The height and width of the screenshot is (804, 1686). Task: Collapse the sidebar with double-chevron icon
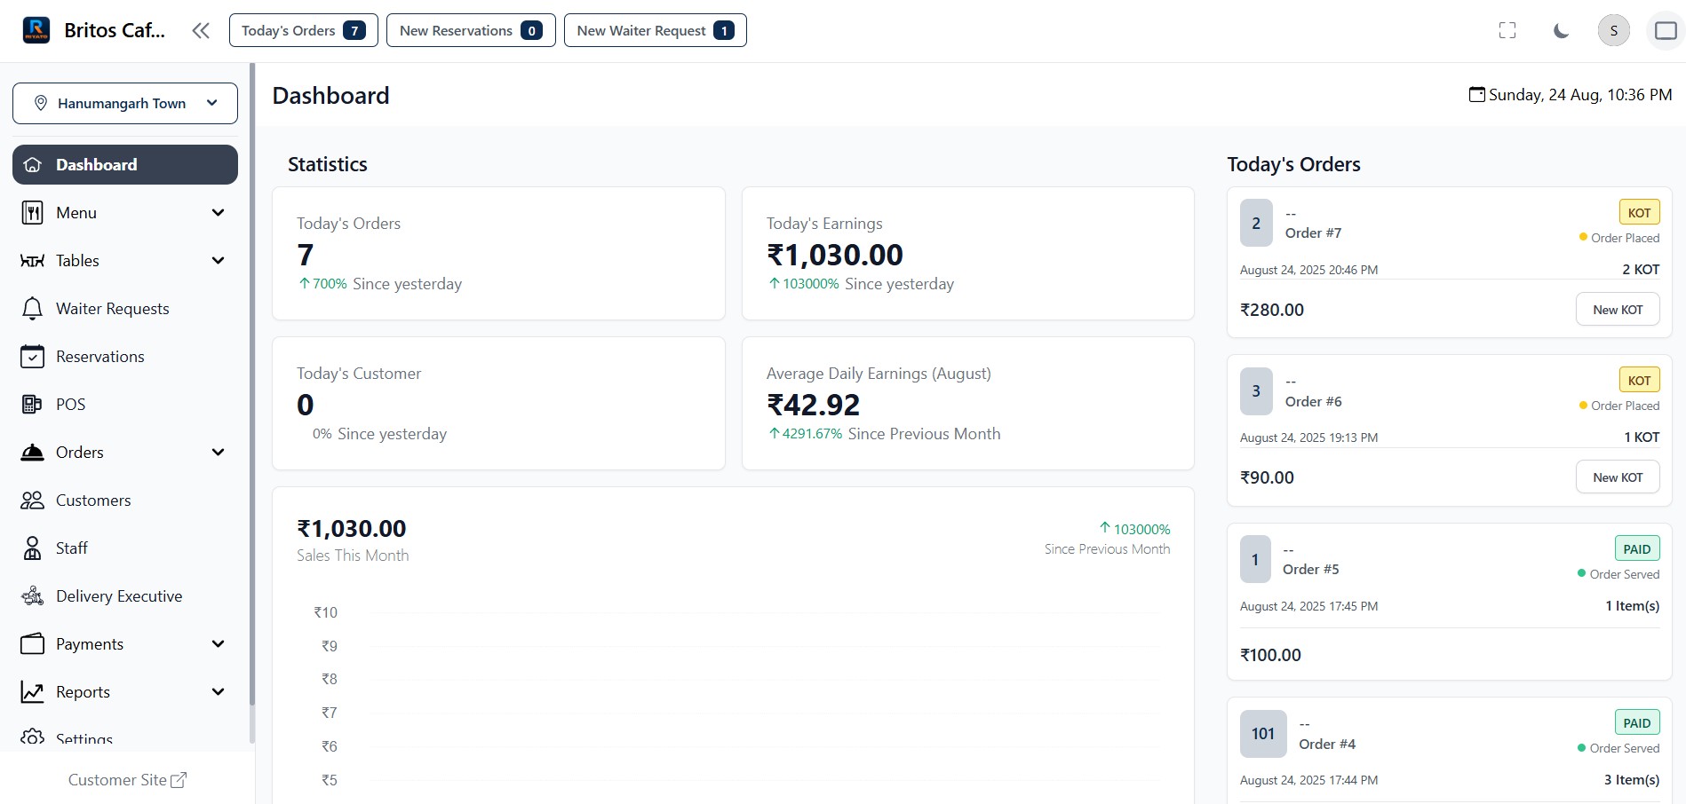click(201, 31)
